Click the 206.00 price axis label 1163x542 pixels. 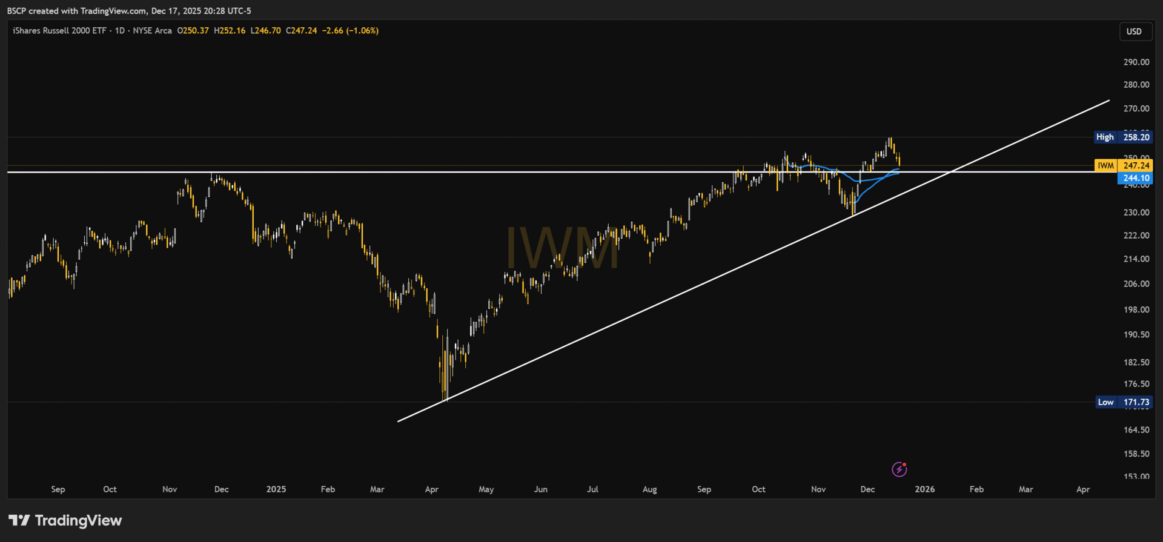point(1136,284)
